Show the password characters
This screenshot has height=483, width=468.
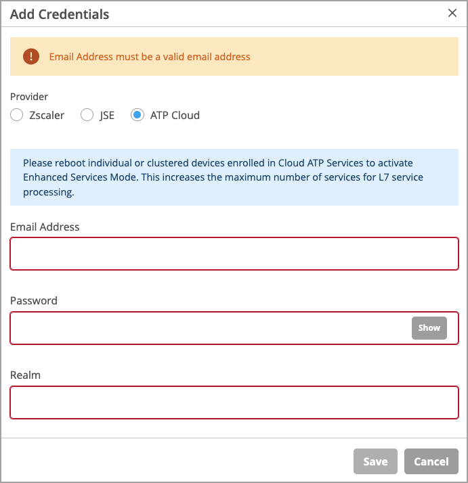coord(429,328)
